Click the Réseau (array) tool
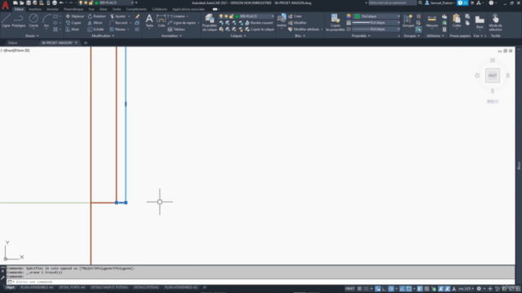 click(x=117, y=29)
